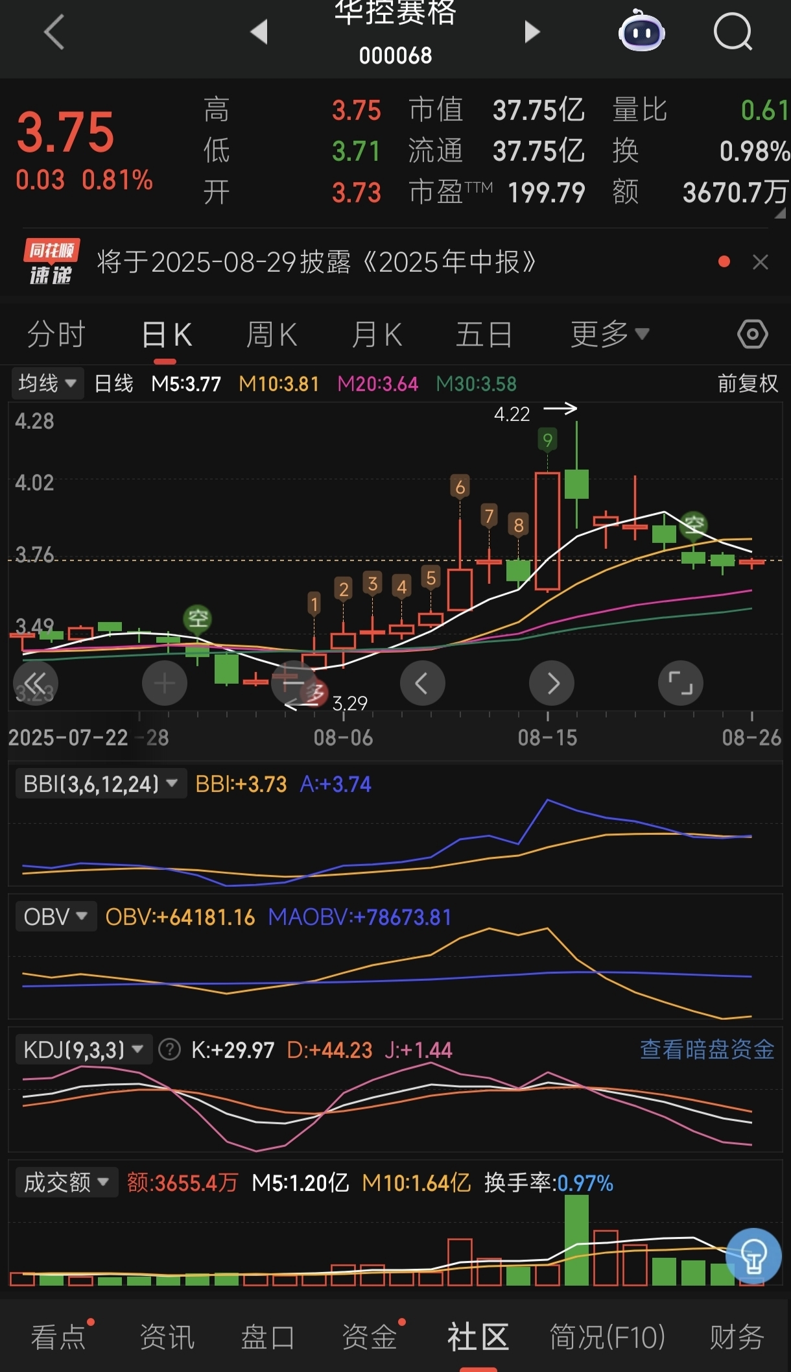791x1372 pixels.
Task: Tap the tallest green volume bar
Action: [576, 1240]
